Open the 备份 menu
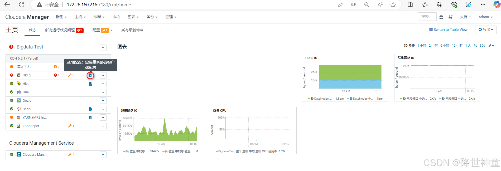The image size is (501, 171). click(152, 17)
